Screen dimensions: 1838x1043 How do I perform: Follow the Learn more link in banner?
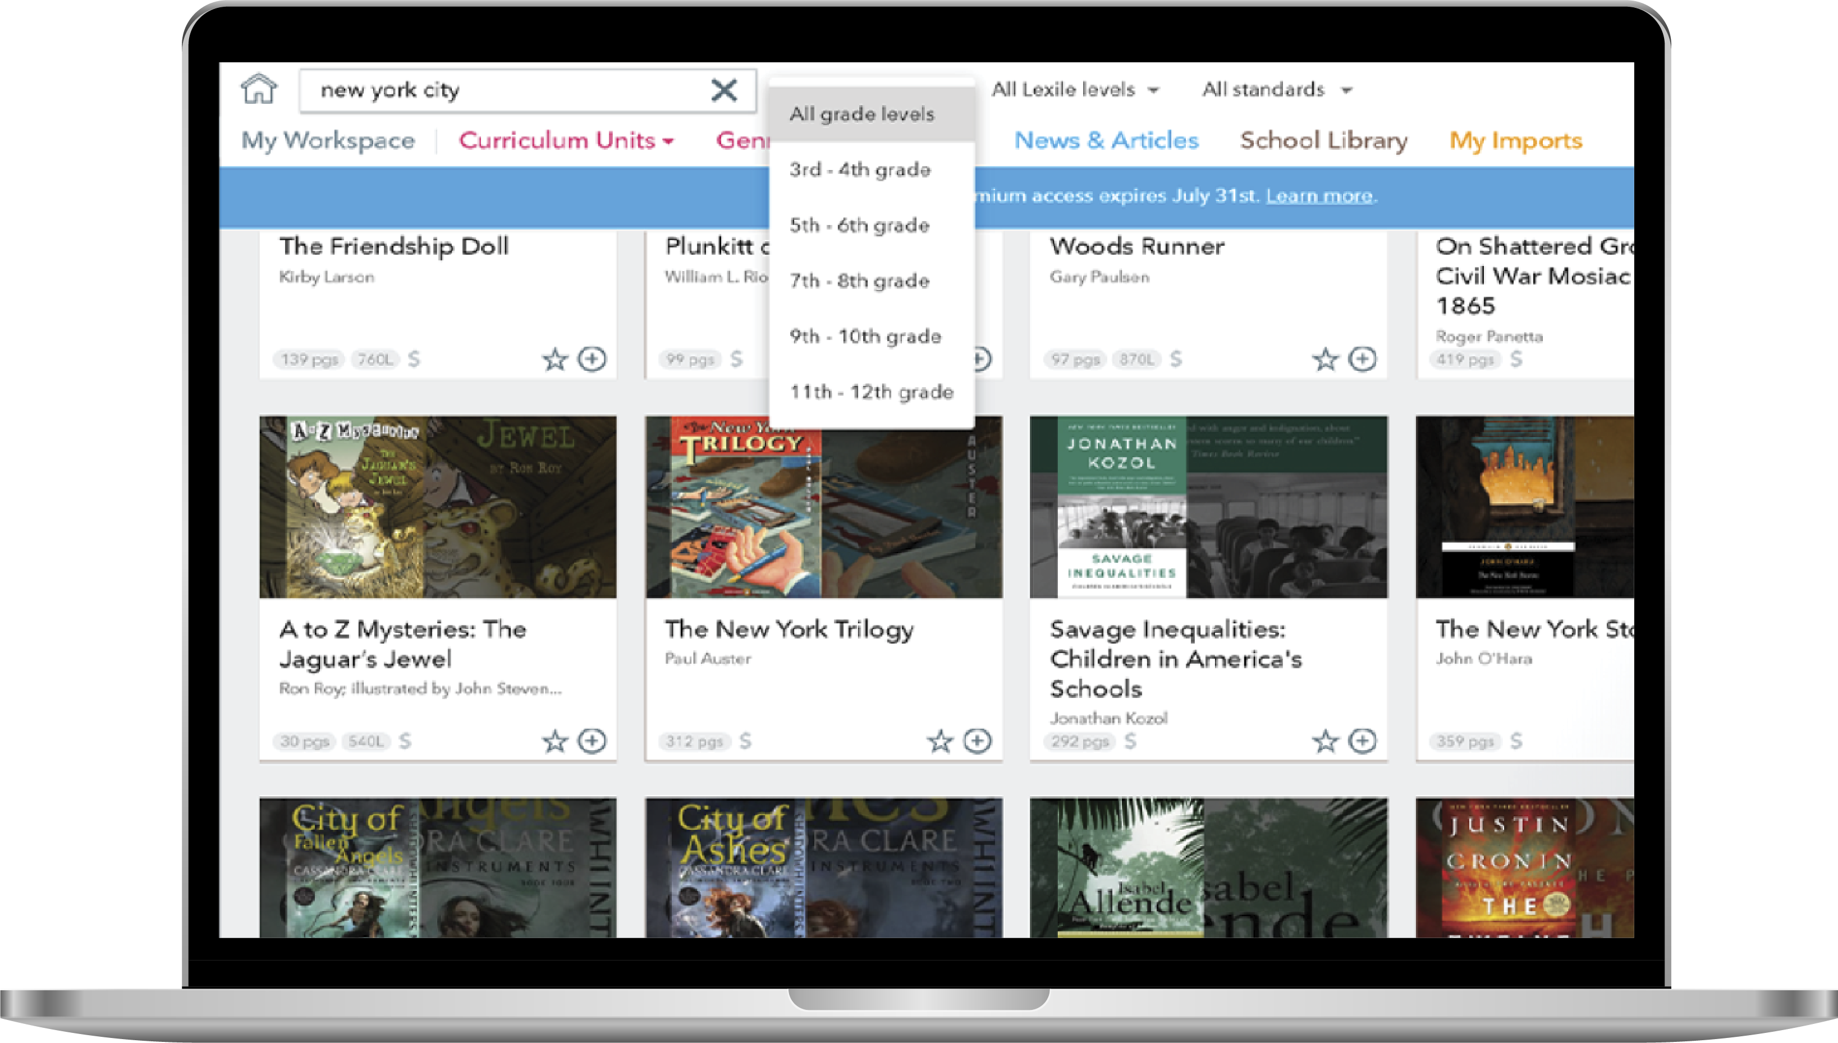tap(1320, 196)
